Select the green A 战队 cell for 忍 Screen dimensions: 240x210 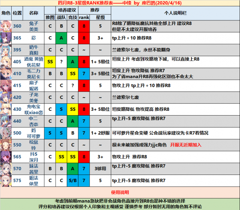(62, 39)
